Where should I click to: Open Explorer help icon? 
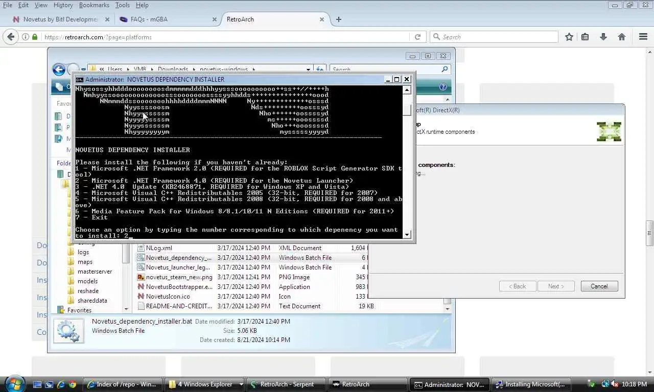tap(442, 87)
